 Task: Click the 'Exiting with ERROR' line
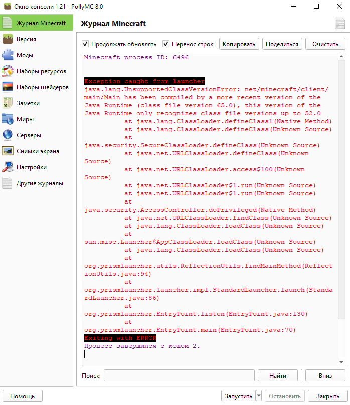coord(120,338)
